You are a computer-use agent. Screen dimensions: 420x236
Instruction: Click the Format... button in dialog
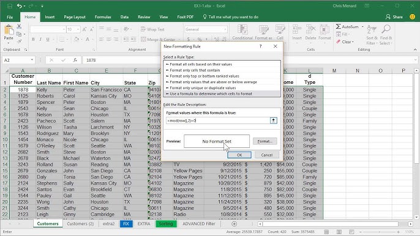coord(265,141)
